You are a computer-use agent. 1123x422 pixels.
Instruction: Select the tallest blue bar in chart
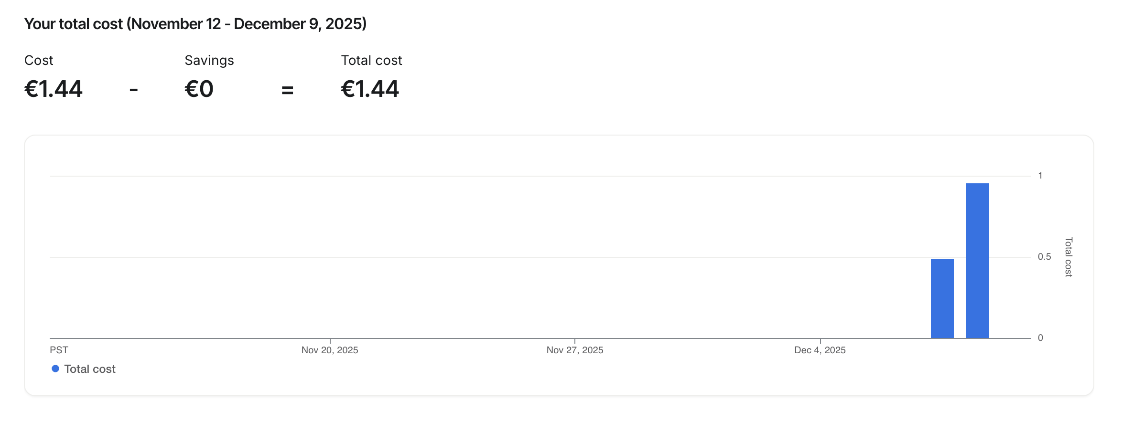click(x=977, y=261)
